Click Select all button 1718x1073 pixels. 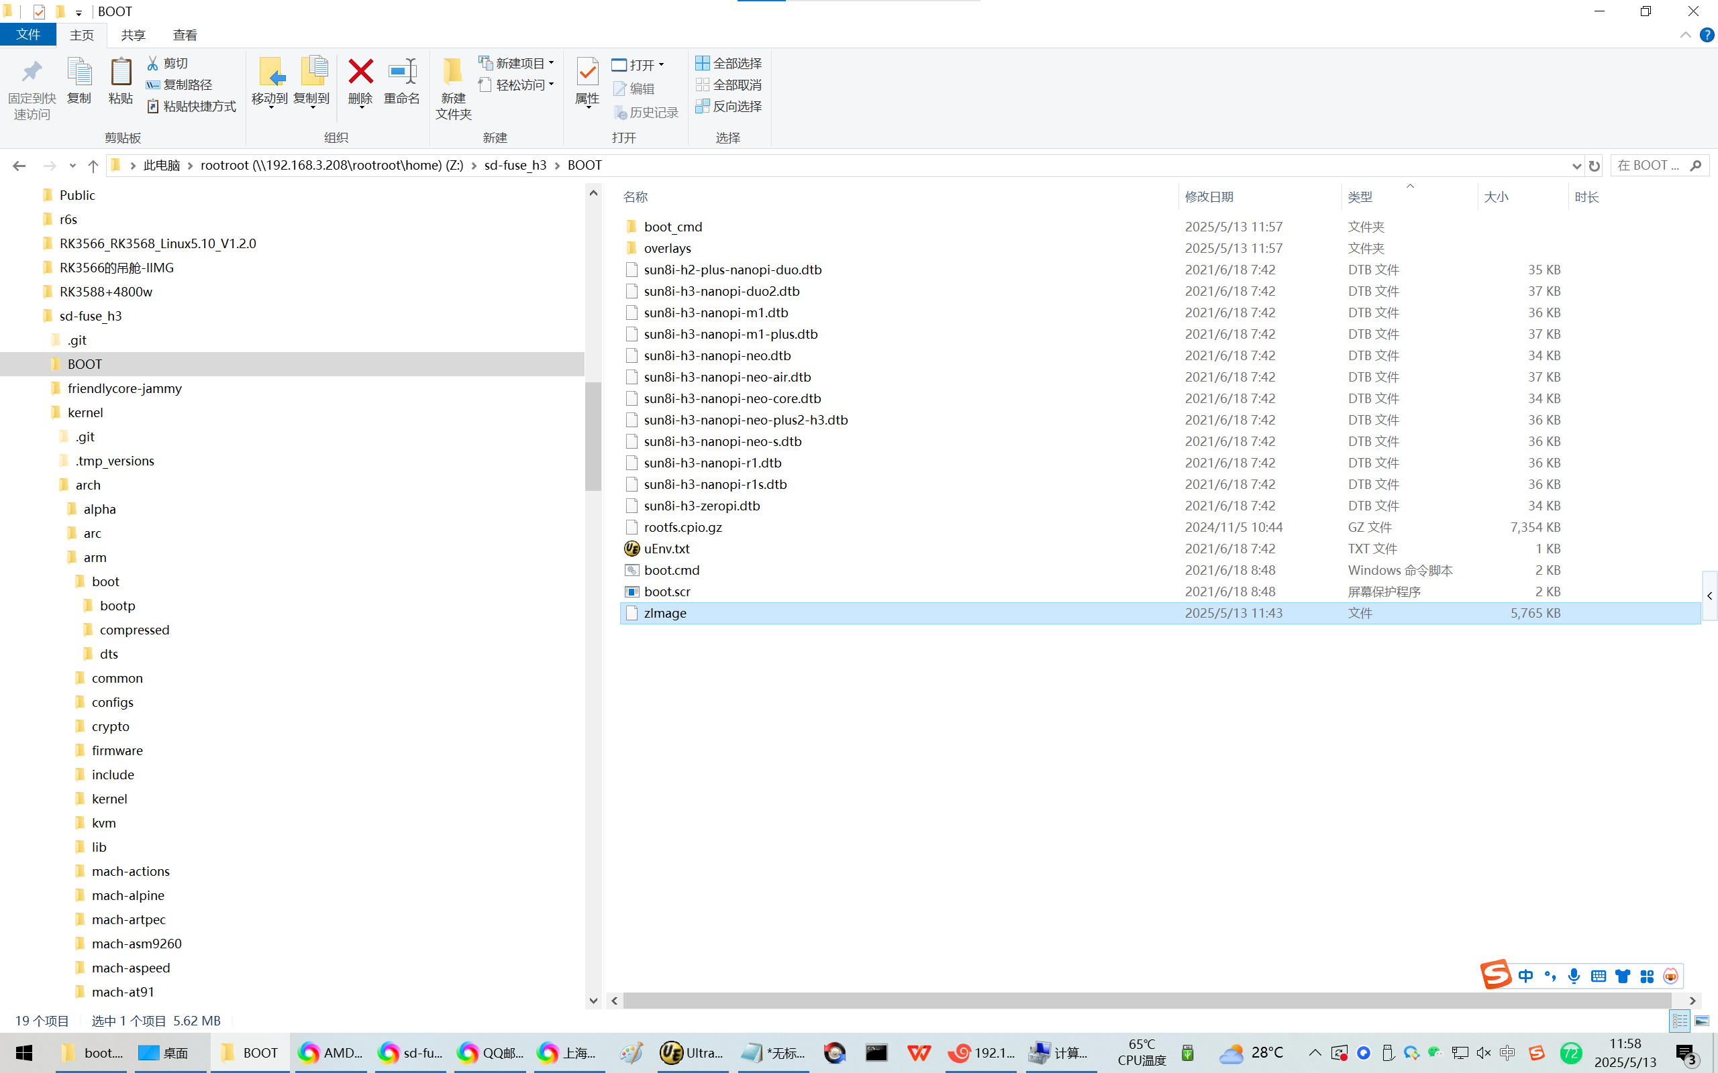(728, 63)
